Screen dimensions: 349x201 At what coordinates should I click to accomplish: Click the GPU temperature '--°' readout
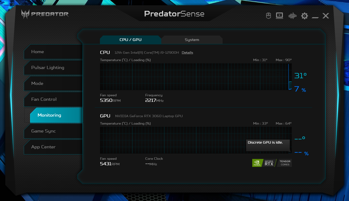300,138
